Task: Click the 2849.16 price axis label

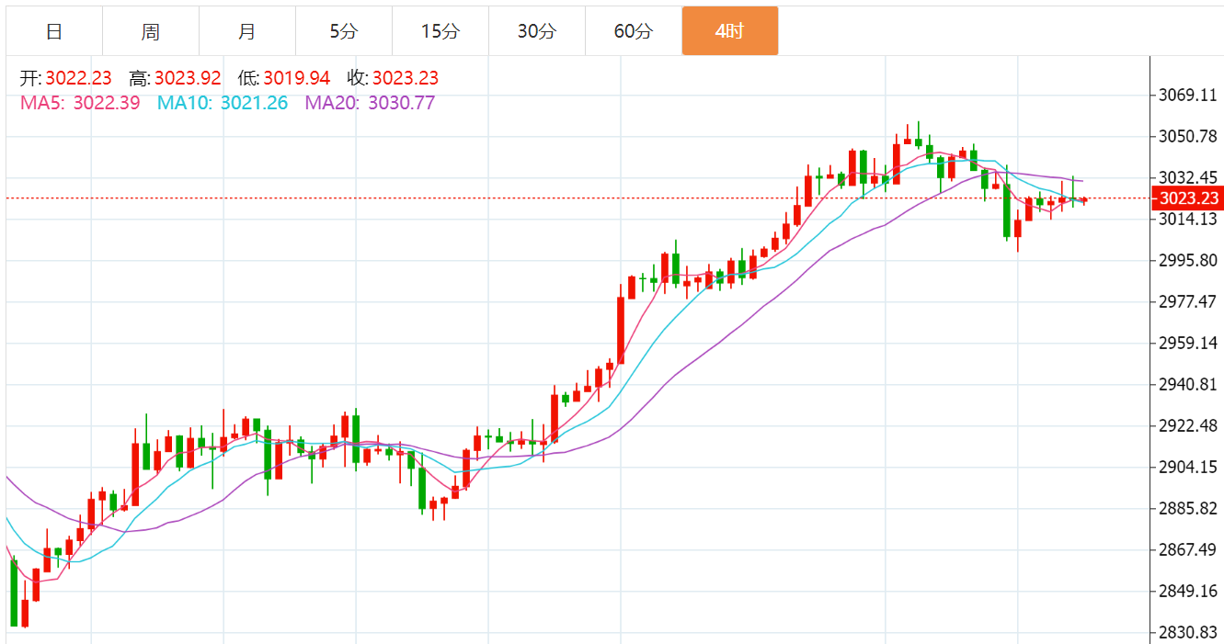Action: [1188, 591]
